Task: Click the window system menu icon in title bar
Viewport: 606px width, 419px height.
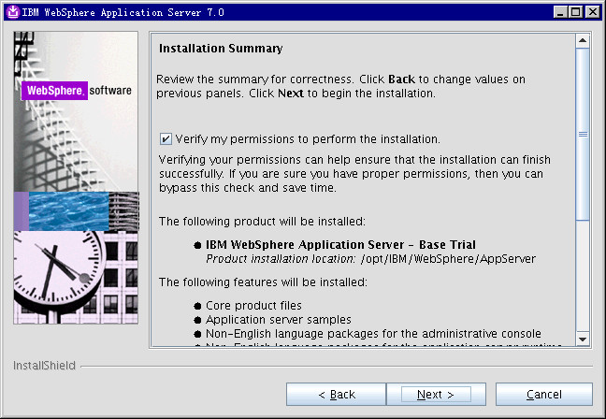Action: pyautogui.click(x=10, y=10)
